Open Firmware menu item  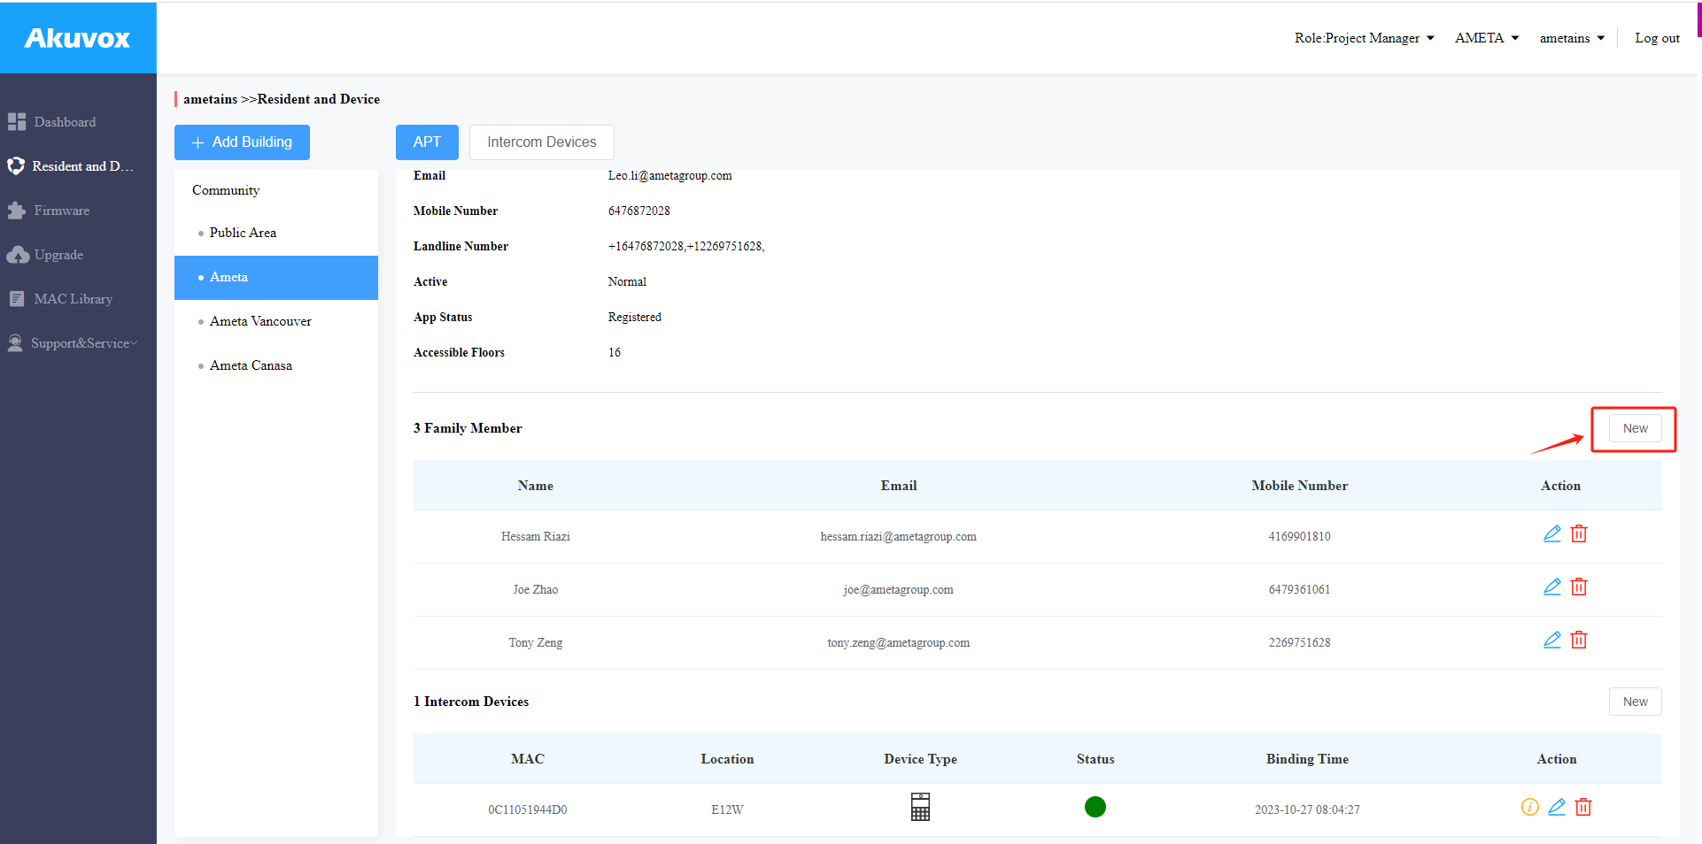click(x=62, y=211)
